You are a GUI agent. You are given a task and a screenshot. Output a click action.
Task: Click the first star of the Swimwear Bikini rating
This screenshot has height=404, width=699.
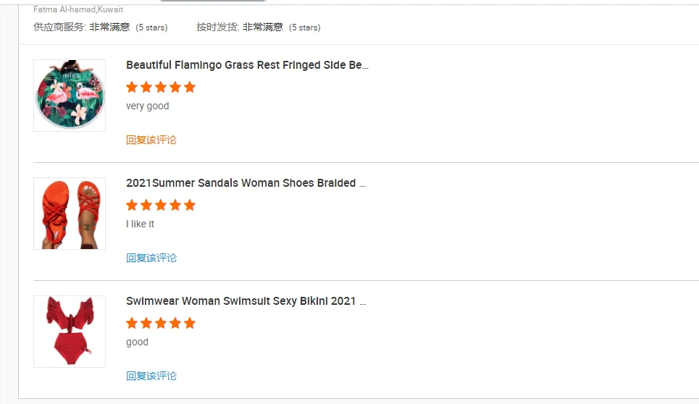coord(132,324)
